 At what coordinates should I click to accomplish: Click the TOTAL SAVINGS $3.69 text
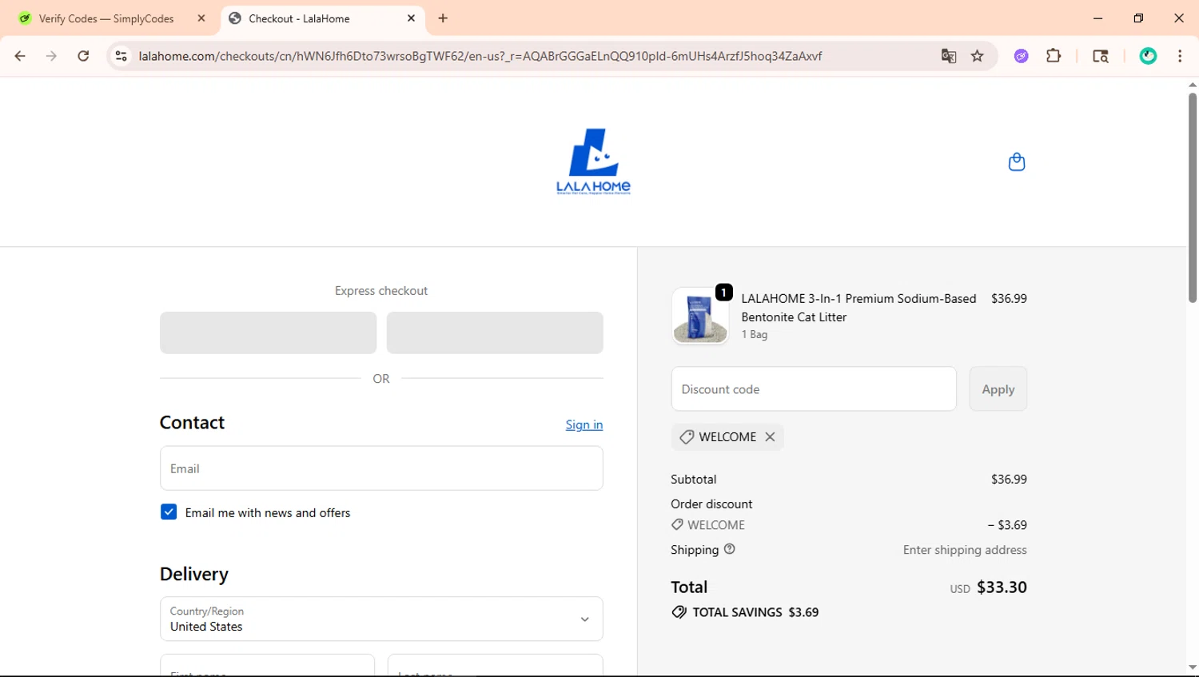click(755, 612)
